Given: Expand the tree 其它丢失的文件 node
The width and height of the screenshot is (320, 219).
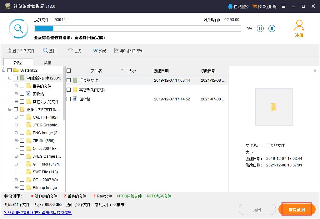Looking at the screenshot, I should point(16,102).
